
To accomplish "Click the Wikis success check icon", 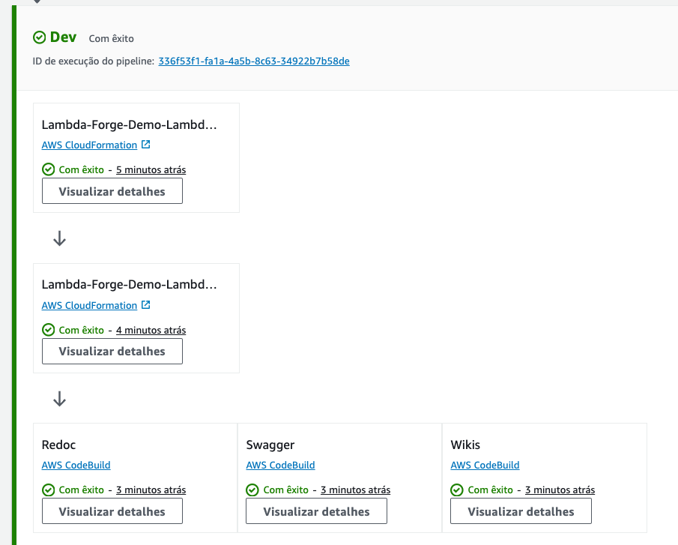I will [x=458, y=490].
